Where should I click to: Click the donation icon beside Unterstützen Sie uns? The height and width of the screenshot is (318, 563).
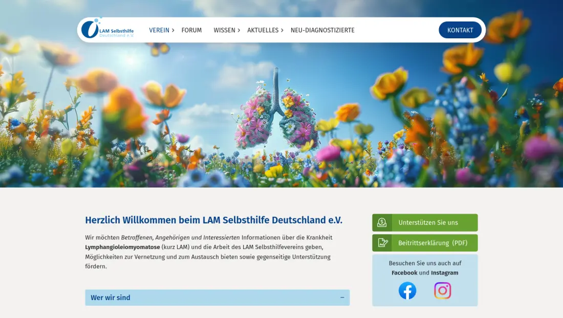click(x=382, y=222)
